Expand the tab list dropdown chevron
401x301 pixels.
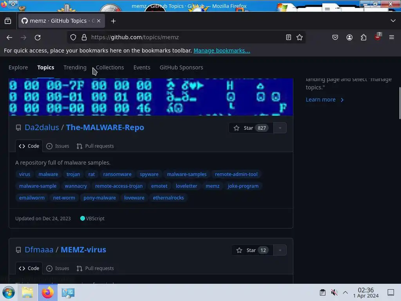click(x=393, y=21)
